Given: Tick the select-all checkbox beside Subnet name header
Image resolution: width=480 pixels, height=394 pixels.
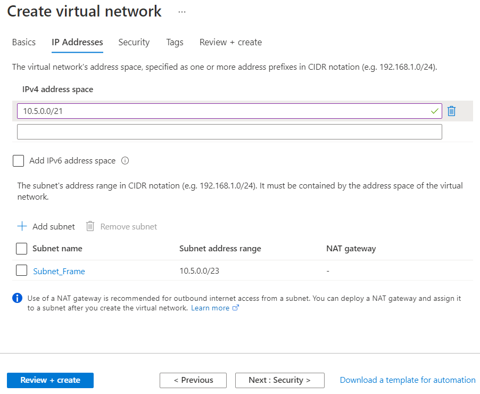Looking at the screenshot, I should [x=22, y=249].
